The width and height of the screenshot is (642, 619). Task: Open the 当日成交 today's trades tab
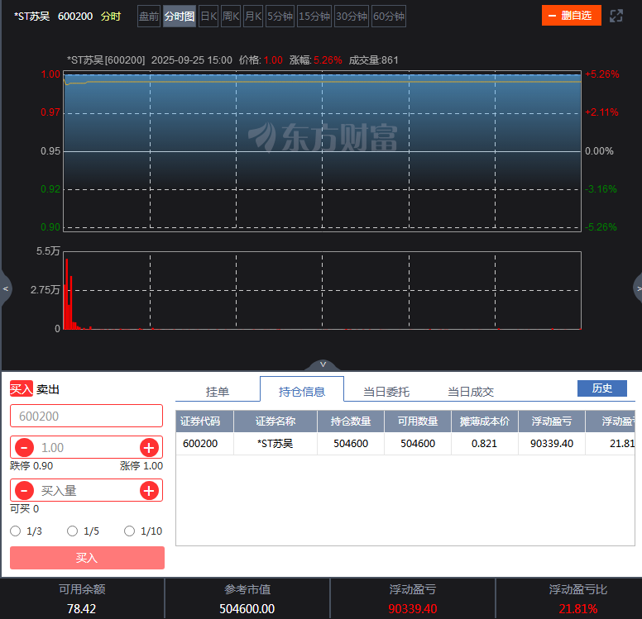[x=471, y=392]
